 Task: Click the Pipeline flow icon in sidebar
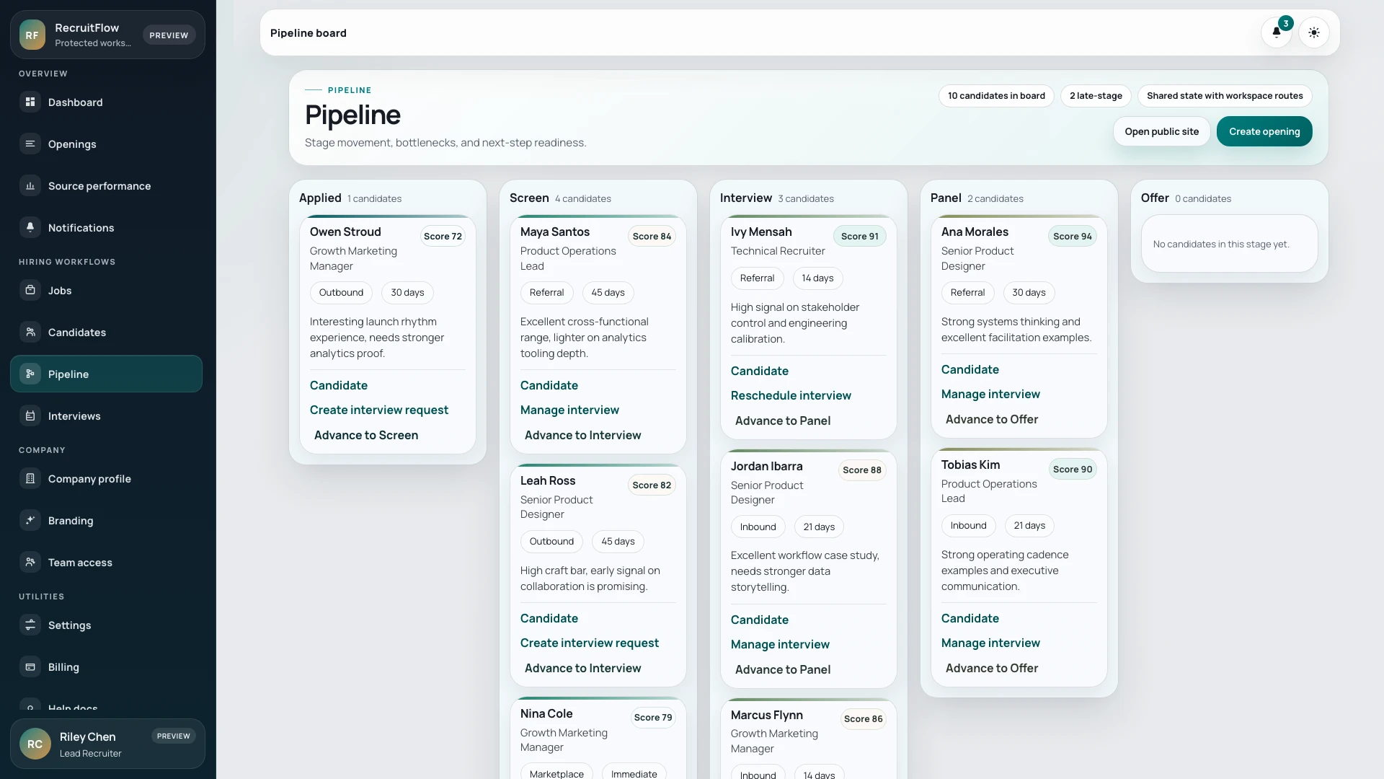click(30, 374)
